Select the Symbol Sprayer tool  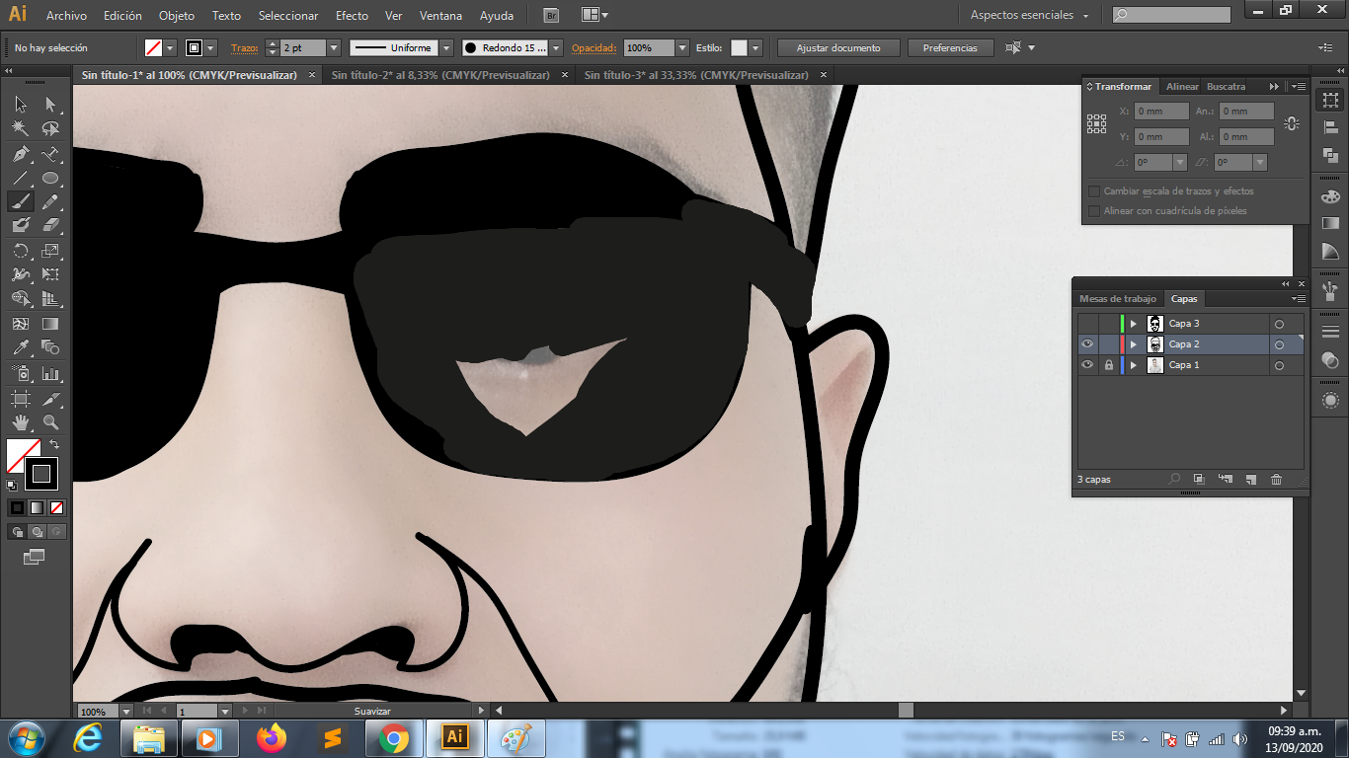pos(21,374)
